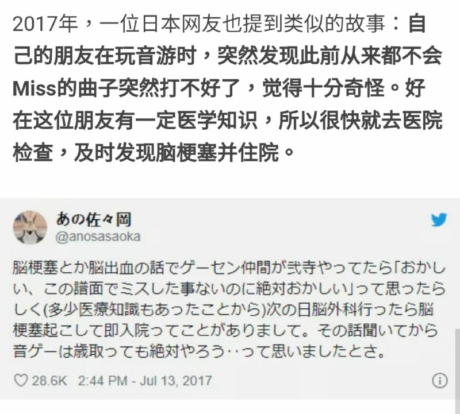Open the tweet info circle icon
Image resolution: width=460 pixels, height=414 pixels.
point(440,381)
